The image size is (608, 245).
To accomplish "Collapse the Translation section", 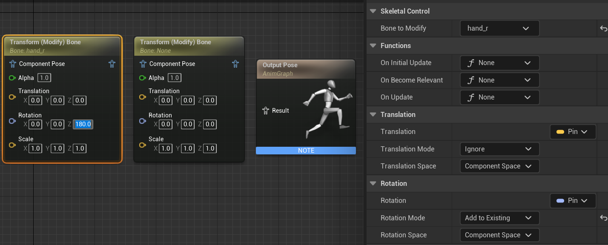I will pos(373,114).
